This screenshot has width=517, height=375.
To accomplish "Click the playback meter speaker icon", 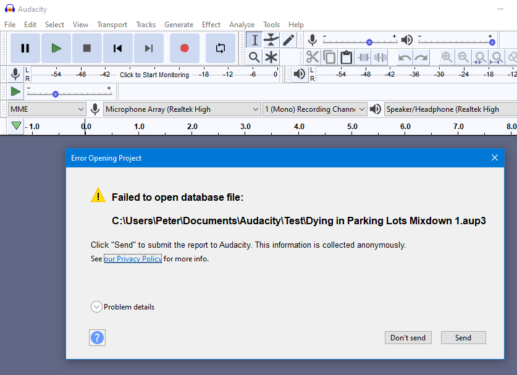I will pyautogui.click(x=300, y=74).
